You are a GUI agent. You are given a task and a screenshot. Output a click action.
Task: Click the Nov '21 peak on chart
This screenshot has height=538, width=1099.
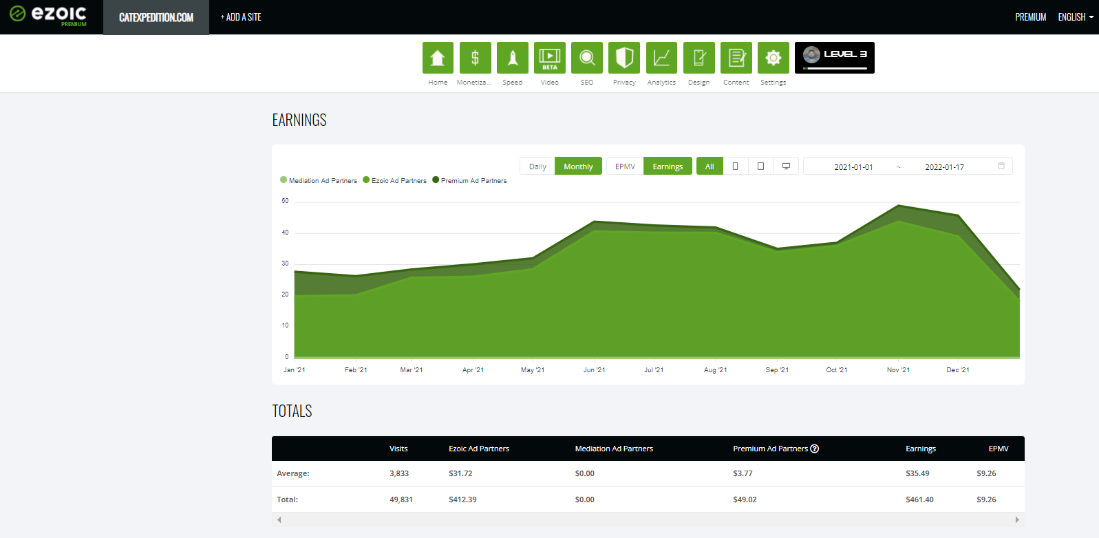pos(898,206)
